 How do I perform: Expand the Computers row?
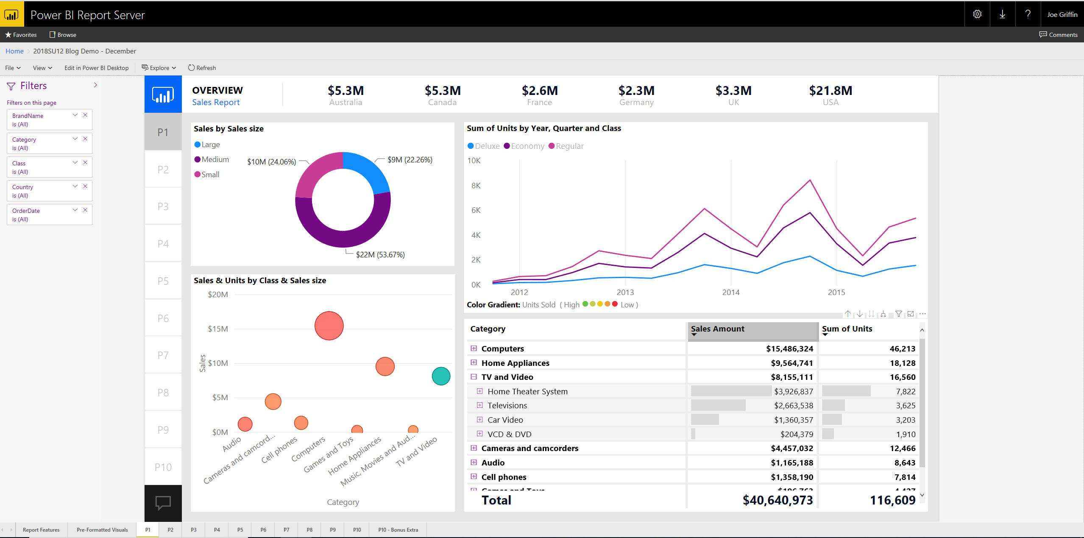474,348
